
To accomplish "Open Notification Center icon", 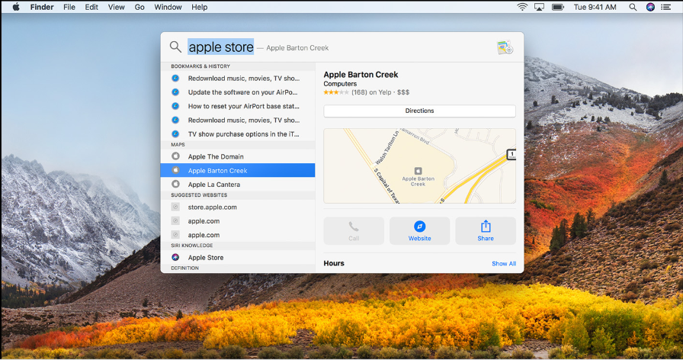I will pyautogui.click(x=666, y=7).
